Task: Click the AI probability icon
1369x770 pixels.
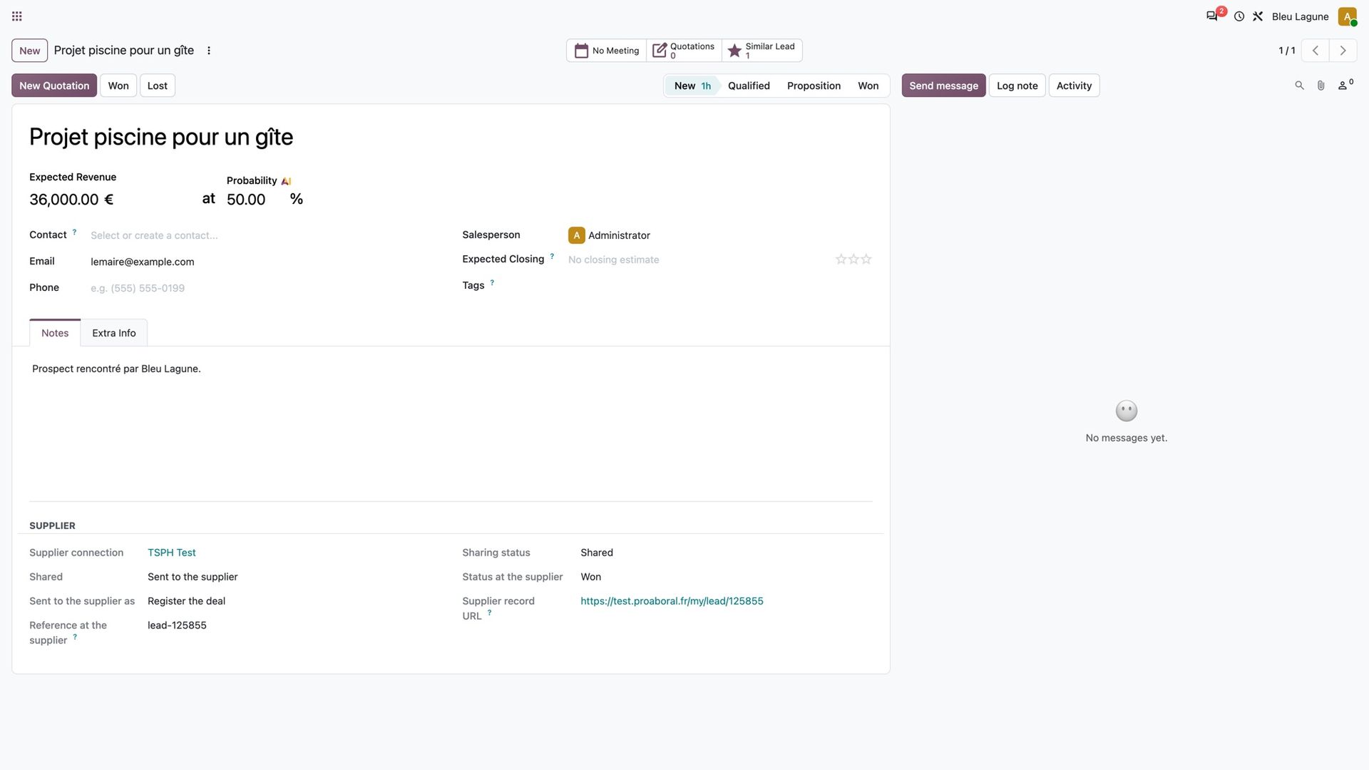Action: tap(286, 181)
